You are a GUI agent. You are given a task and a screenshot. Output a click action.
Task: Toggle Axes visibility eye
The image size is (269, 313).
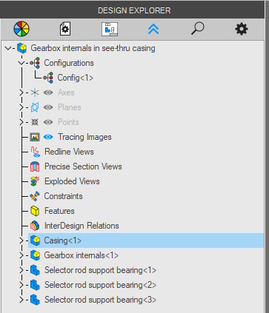48,92
